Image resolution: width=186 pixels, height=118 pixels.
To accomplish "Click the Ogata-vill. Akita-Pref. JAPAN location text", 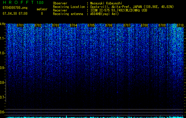I will (132, 7).
